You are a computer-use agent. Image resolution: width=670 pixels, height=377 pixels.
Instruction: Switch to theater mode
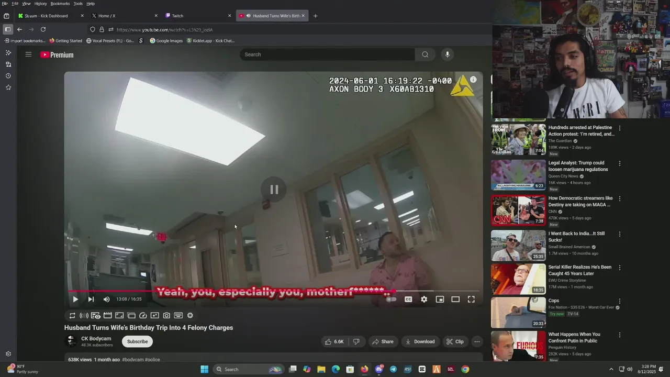[455, 299]
